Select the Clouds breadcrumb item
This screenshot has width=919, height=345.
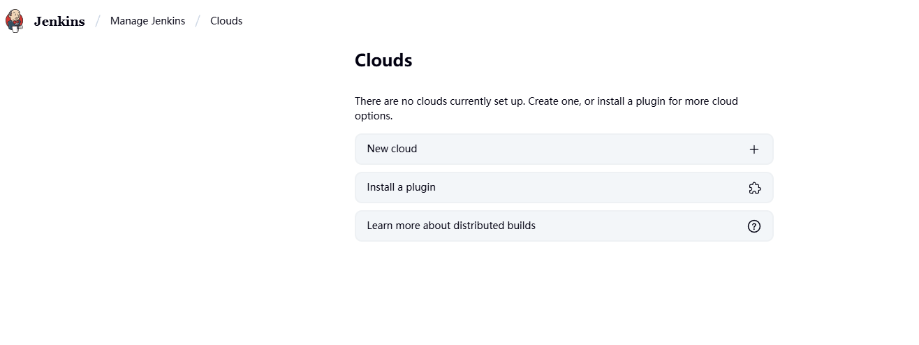tap(226, 21)
